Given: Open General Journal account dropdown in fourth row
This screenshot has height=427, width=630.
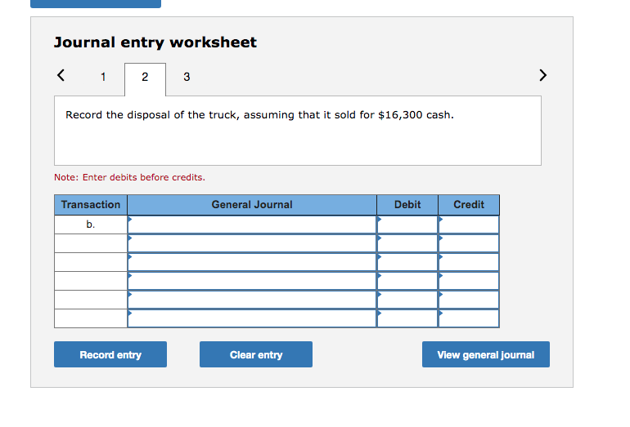Looking at the screenshot, I should pos(252,281).
